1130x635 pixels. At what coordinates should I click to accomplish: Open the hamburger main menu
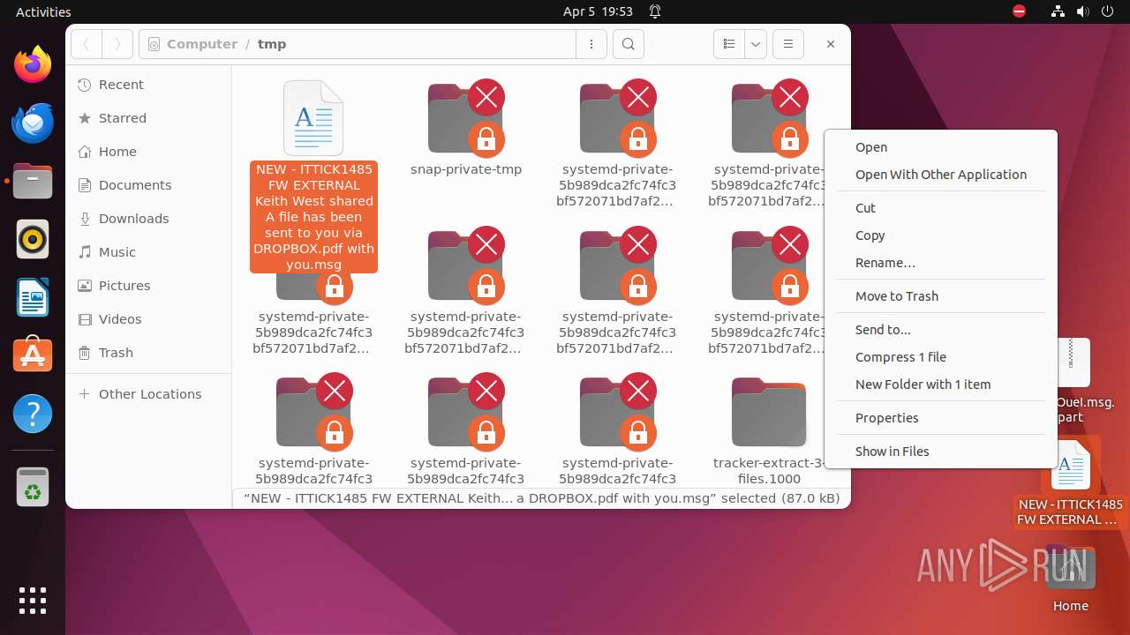coord(788,44)
